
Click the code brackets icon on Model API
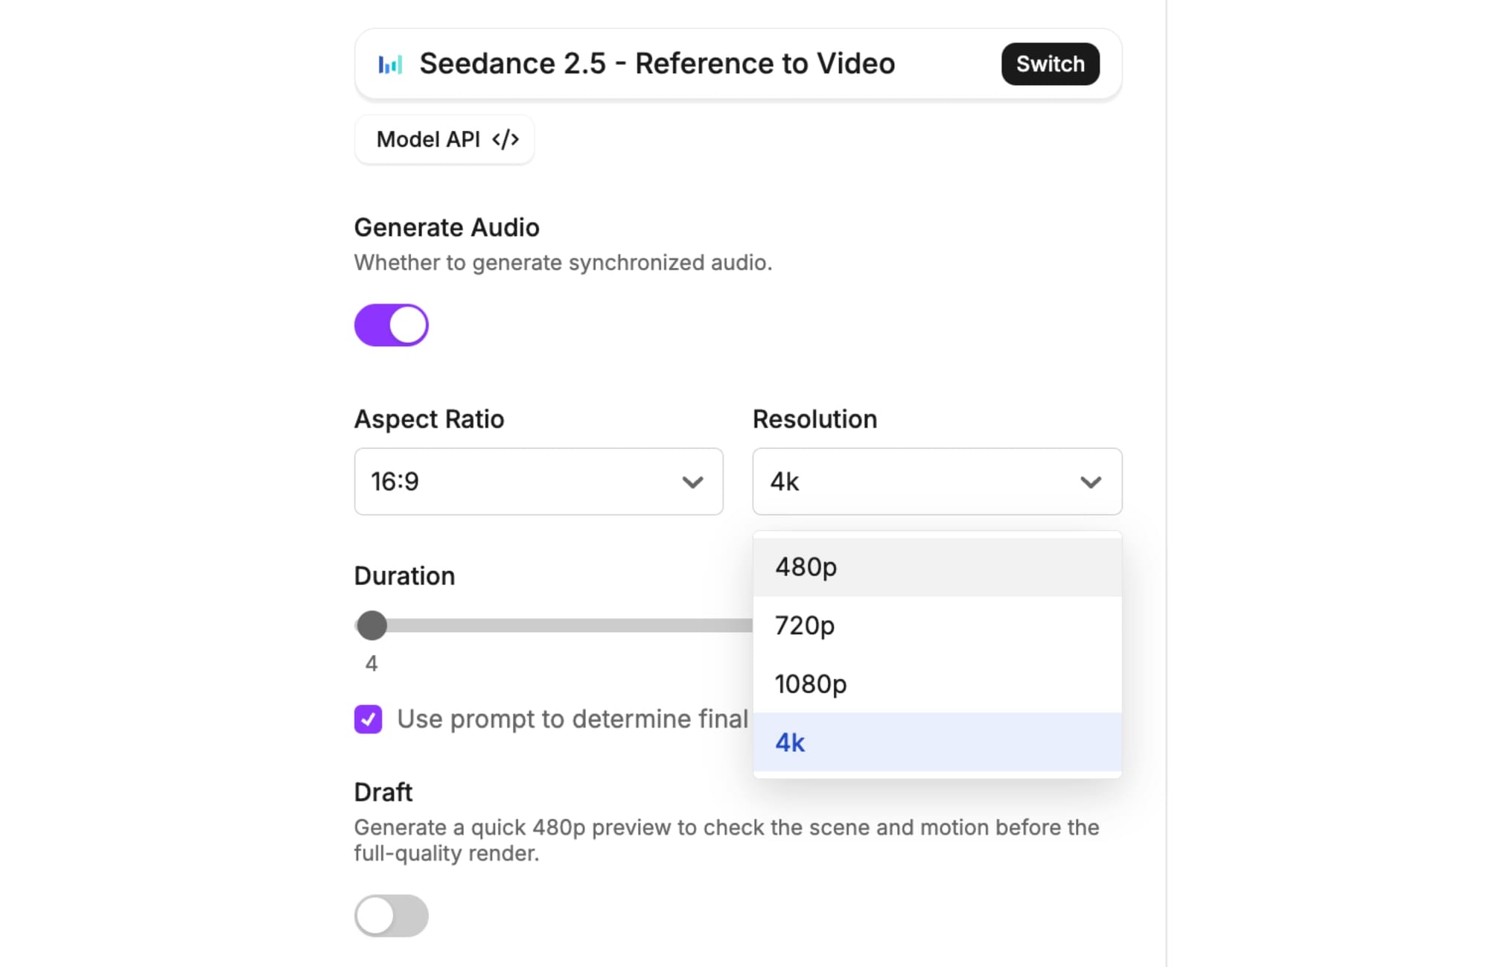505,139
